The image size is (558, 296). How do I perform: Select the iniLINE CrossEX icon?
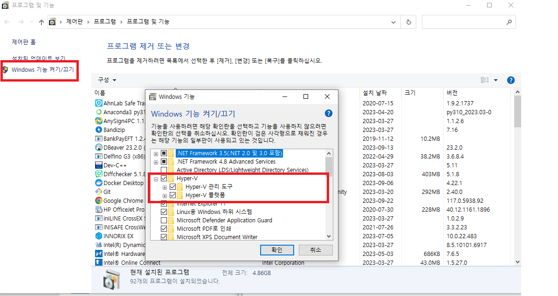click(98, 219)
